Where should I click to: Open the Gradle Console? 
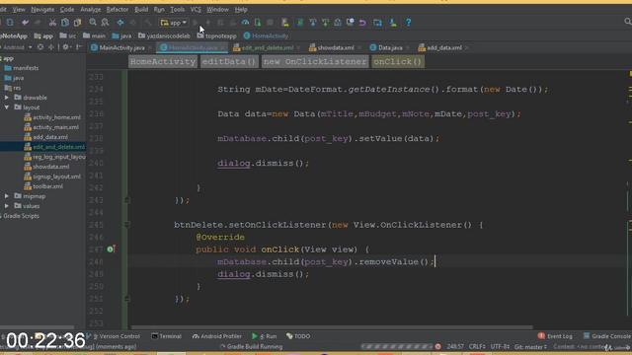[x=607, y=336]
